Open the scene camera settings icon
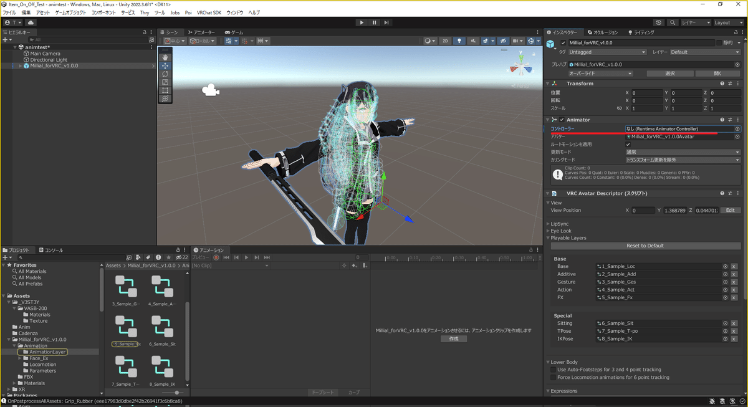The height and width of the screenshot is (407, 748). click(517, 41)
